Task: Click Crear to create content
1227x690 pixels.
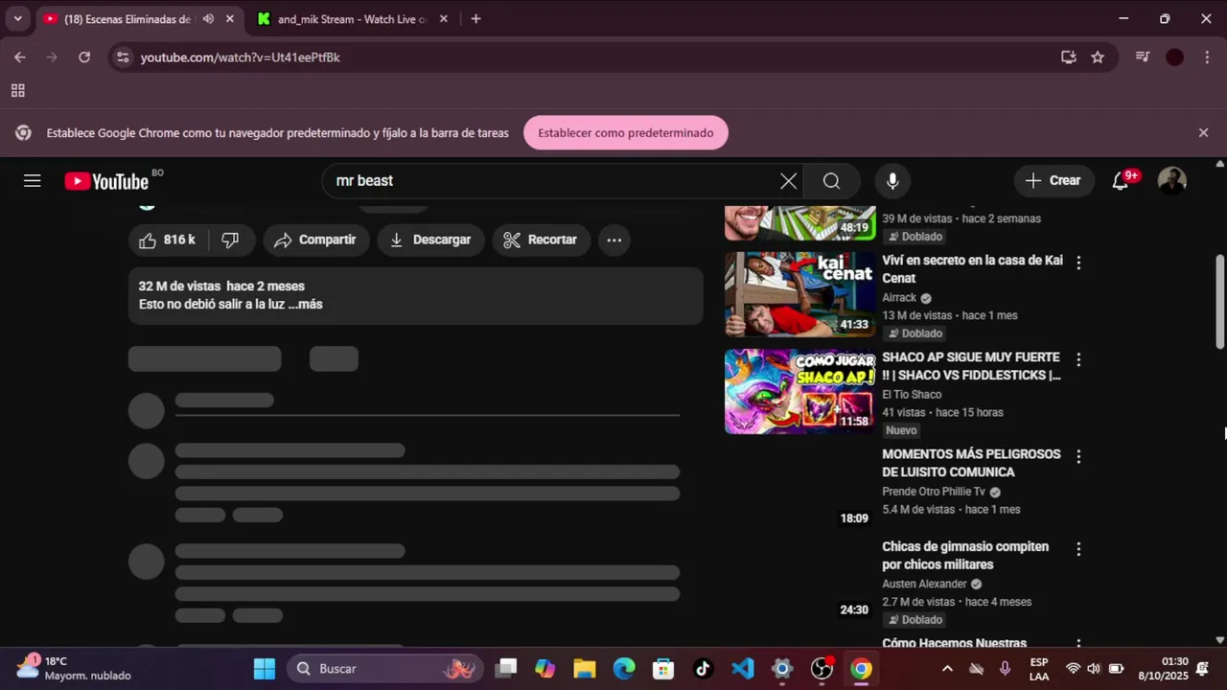Action: [x=1053, y=180]
